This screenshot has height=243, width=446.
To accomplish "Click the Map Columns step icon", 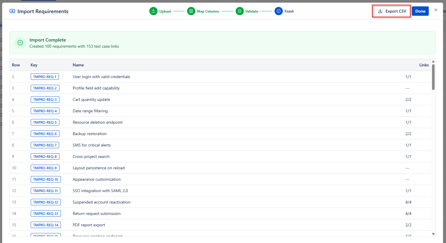I will (191, 11).
